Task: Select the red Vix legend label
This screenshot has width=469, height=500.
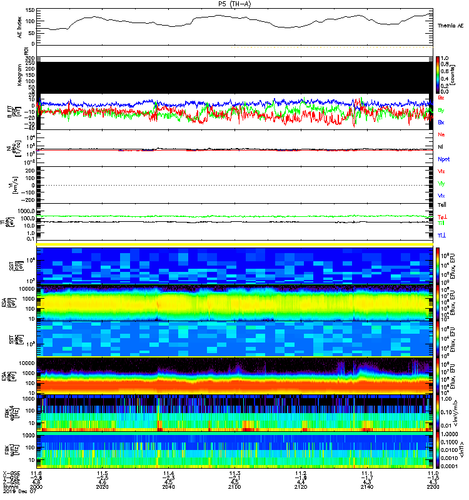Action: 441,171
